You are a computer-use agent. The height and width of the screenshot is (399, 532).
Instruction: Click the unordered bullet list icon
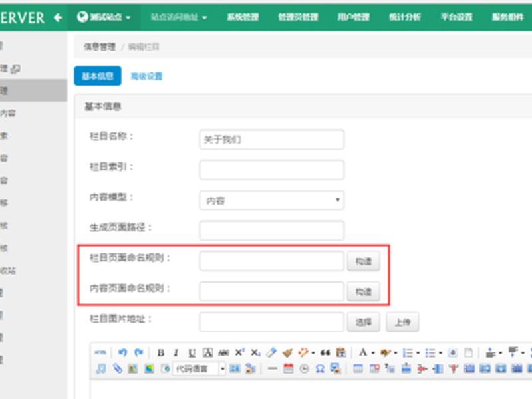[x=430, y=353]
